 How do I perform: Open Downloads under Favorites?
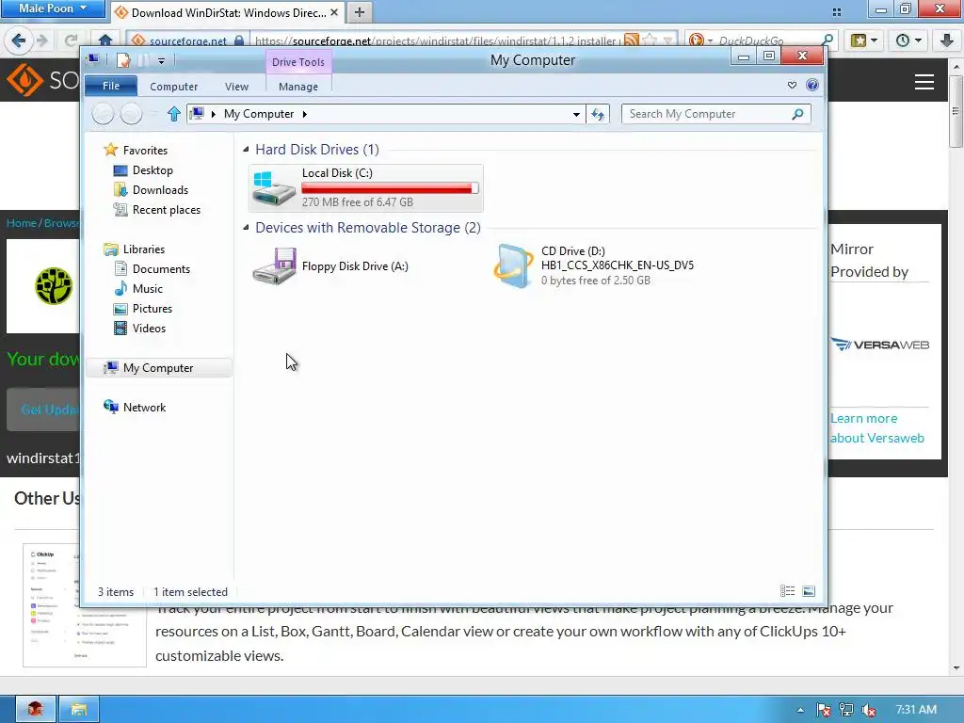160,190
